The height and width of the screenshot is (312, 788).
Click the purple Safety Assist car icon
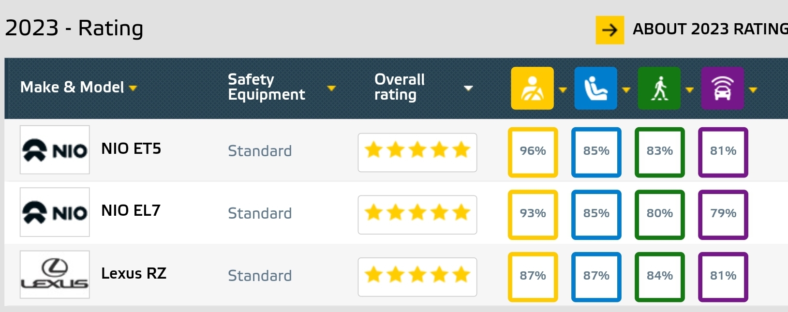coord(722,88)
